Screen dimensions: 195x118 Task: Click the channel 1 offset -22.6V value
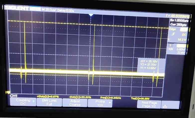(x=181, y=53)
